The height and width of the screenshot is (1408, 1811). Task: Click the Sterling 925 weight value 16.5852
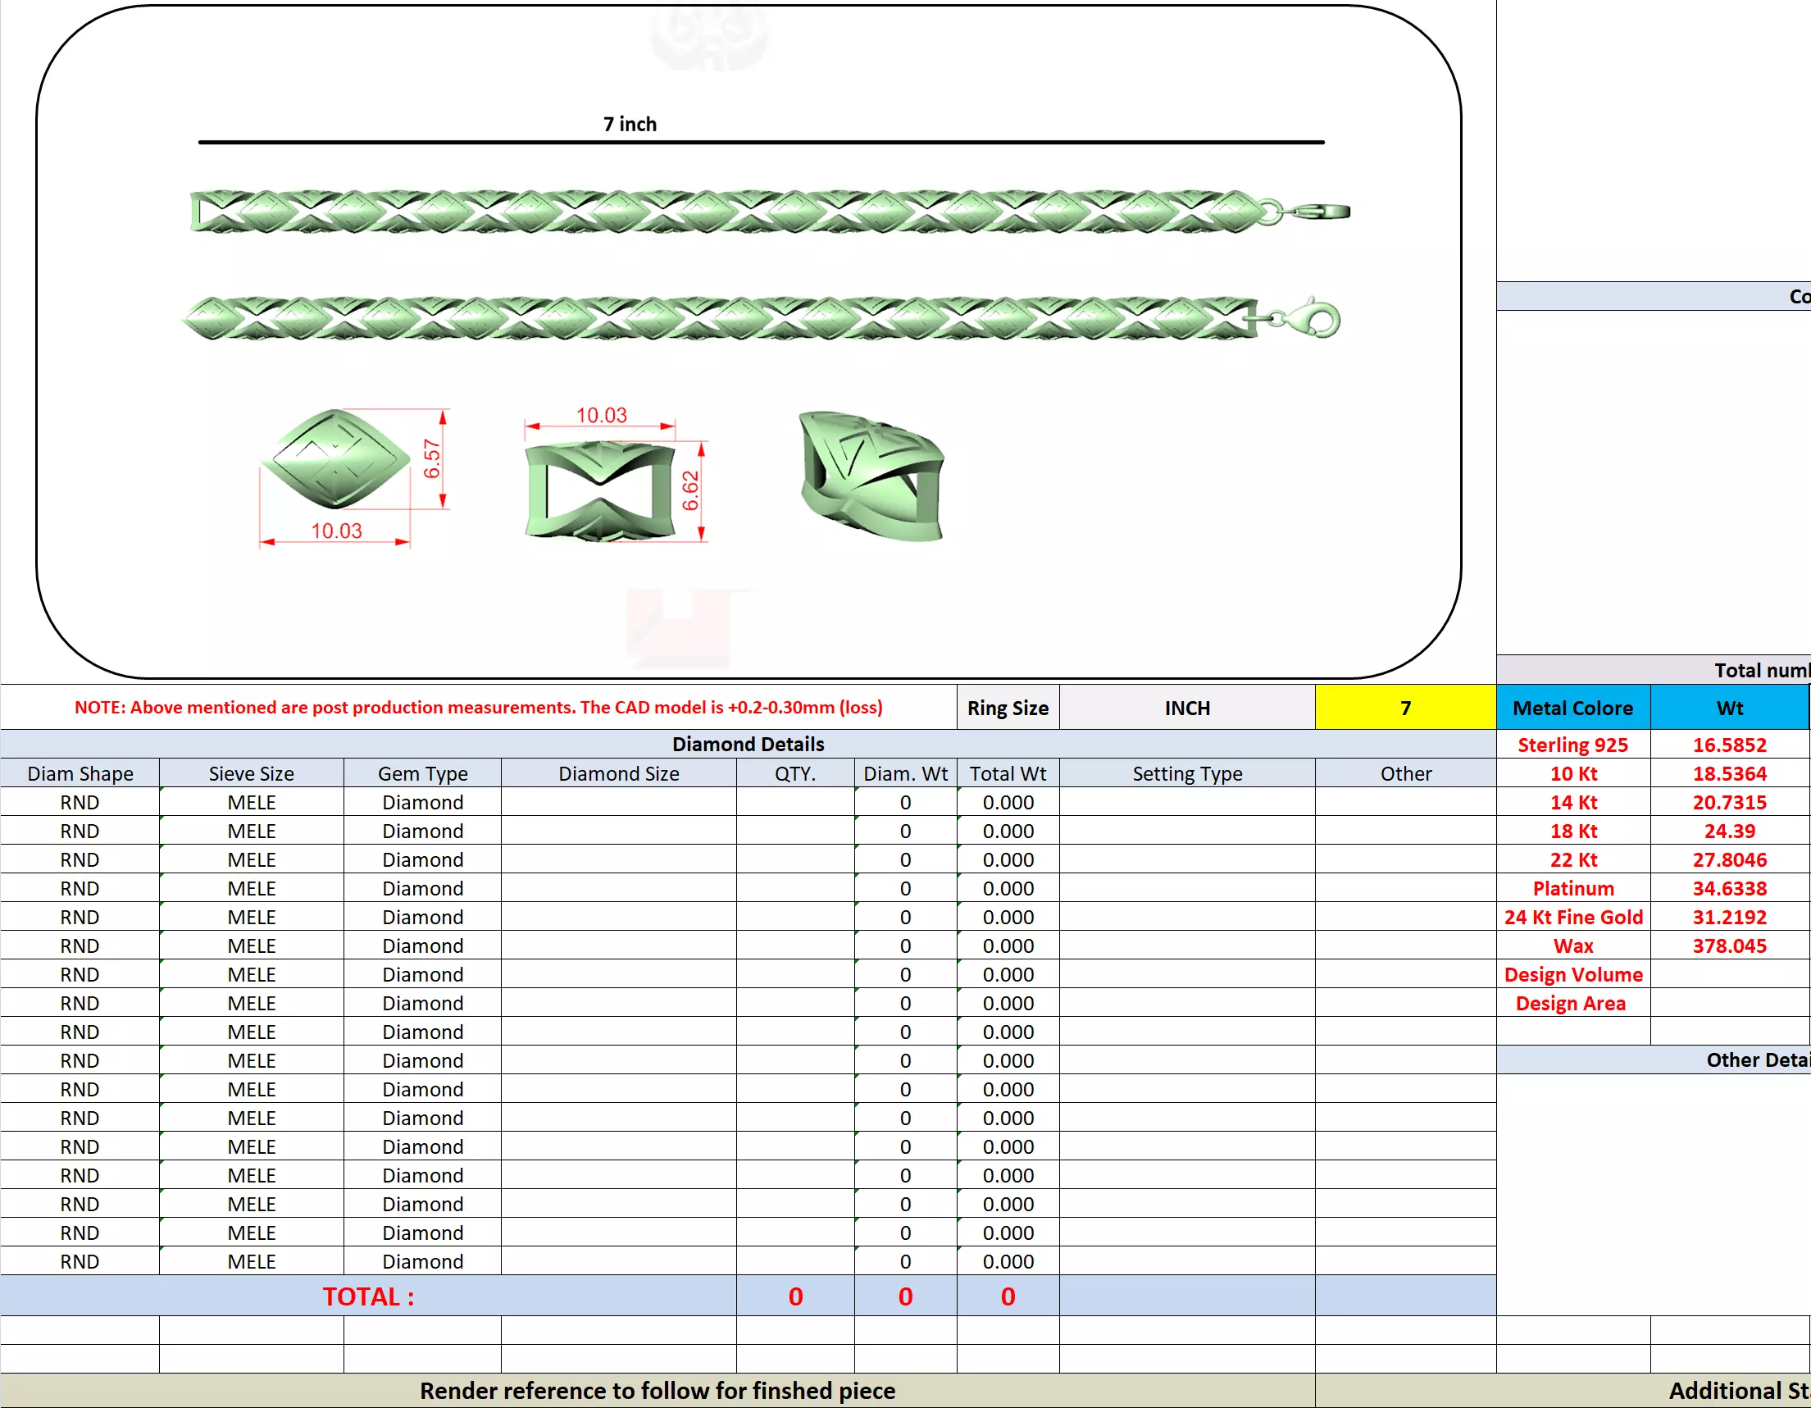click(x=1729, y=745)
